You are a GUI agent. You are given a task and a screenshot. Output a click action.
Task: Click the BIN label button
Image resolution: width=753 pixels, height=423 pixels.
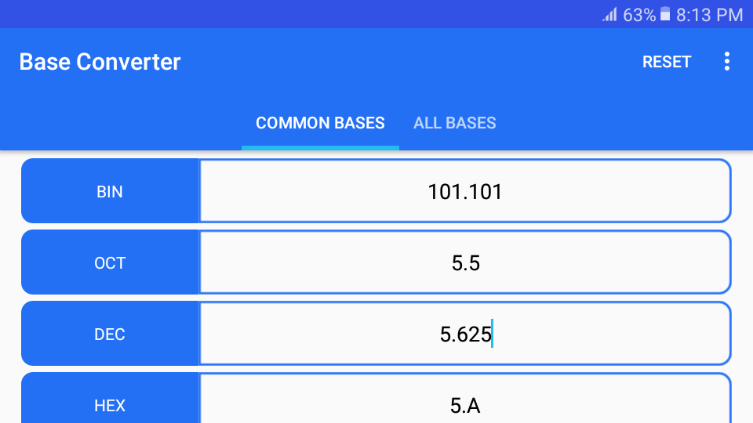[x=110, y=191]
